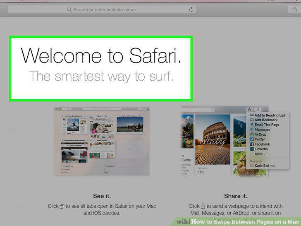Click the AirDrop icon in the share menu
301x226 pixels.
252,135
